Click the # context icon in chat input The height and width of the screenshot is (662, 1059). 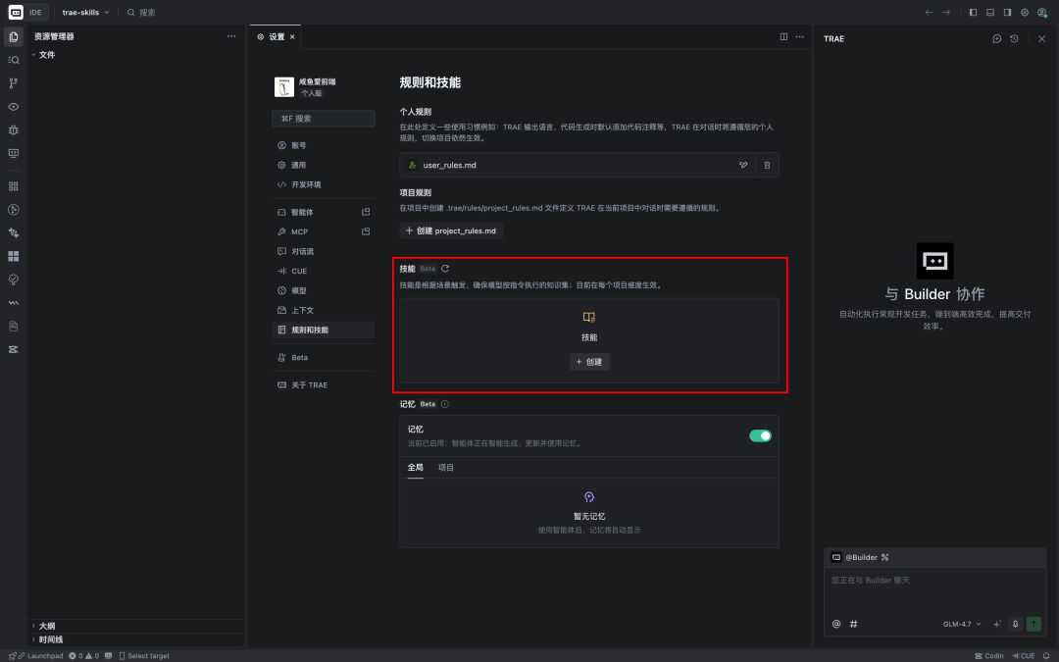853,624
